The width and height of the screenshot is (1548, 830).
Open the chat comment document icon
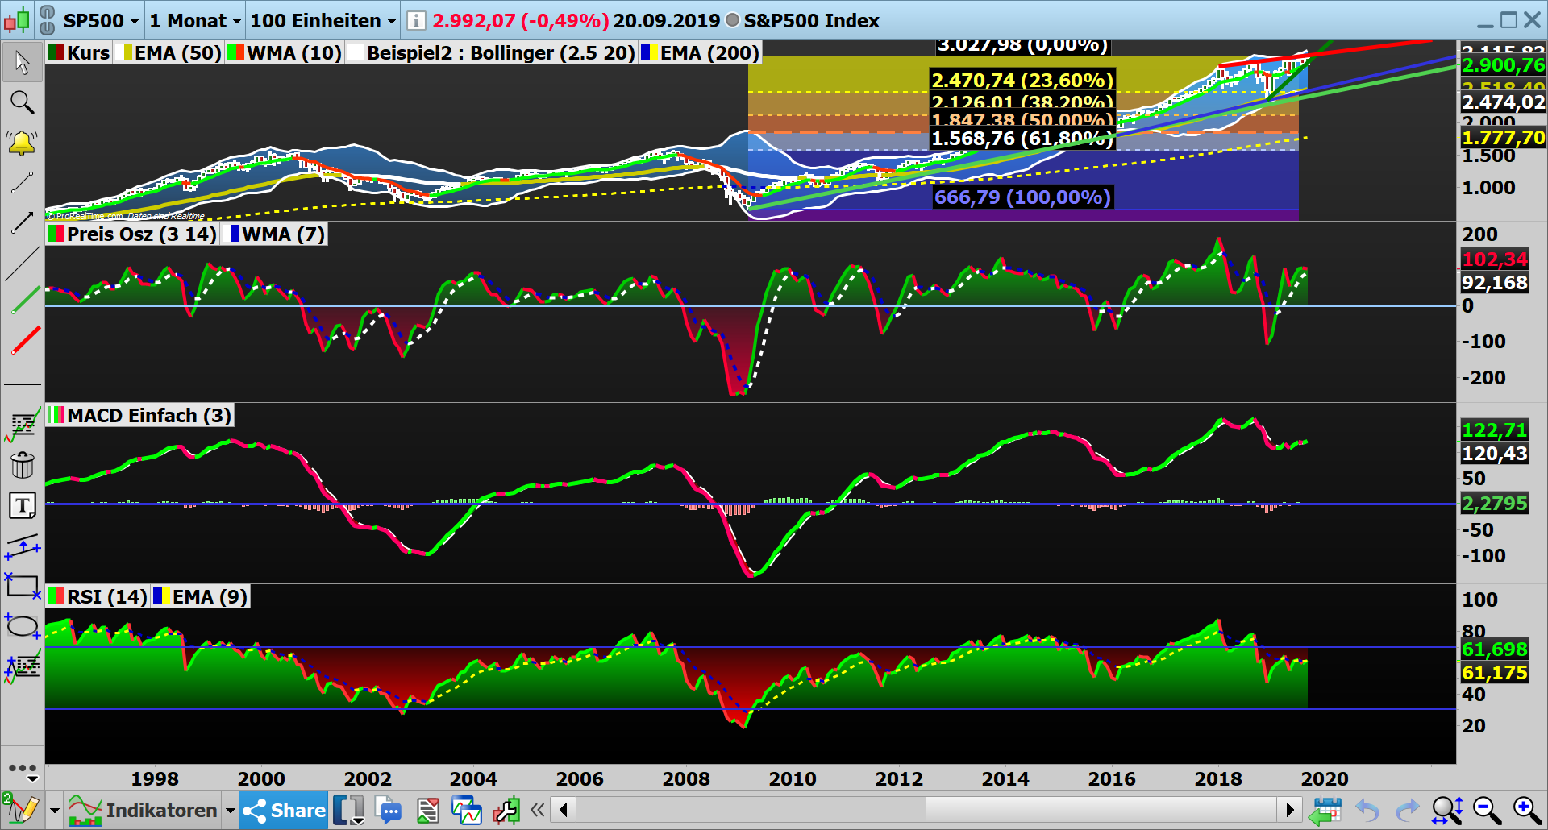click(388, 810)
